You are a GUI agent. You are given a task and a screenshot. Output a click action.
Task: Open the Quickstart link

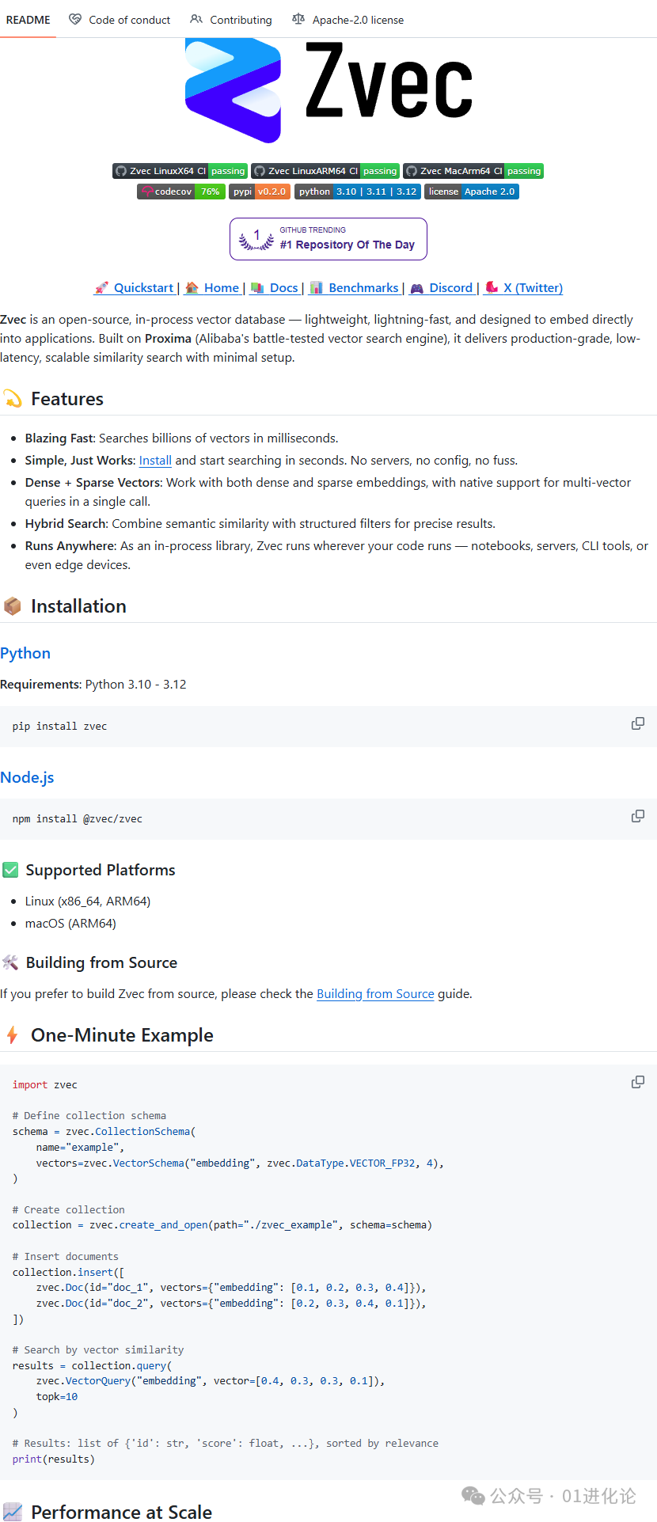click(x=142, y=288)
